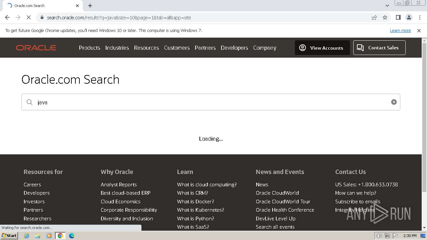Open Windows Media Player taskbar icon
This screenshot has height=240, width=427.
(49, 236)
